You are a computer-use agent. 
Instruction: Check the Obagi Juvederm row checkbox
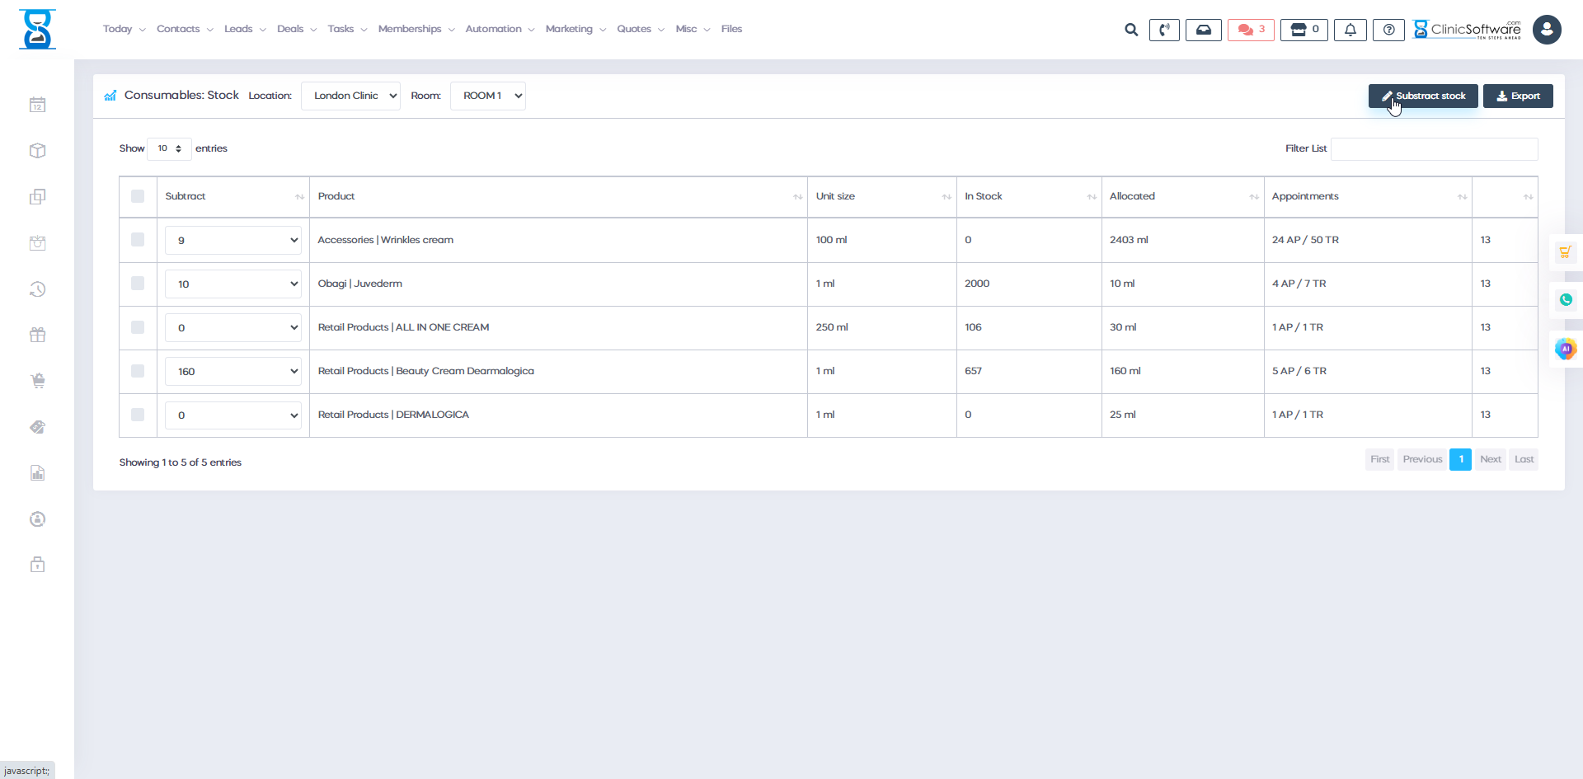point(138,284)
